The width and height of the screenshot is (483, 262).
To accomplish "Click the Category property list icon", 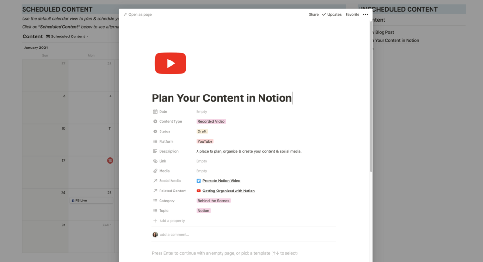I will [155, 201].
